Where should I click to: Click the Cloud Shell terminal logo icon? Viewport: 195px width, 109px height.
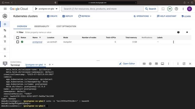click(5, 64)
